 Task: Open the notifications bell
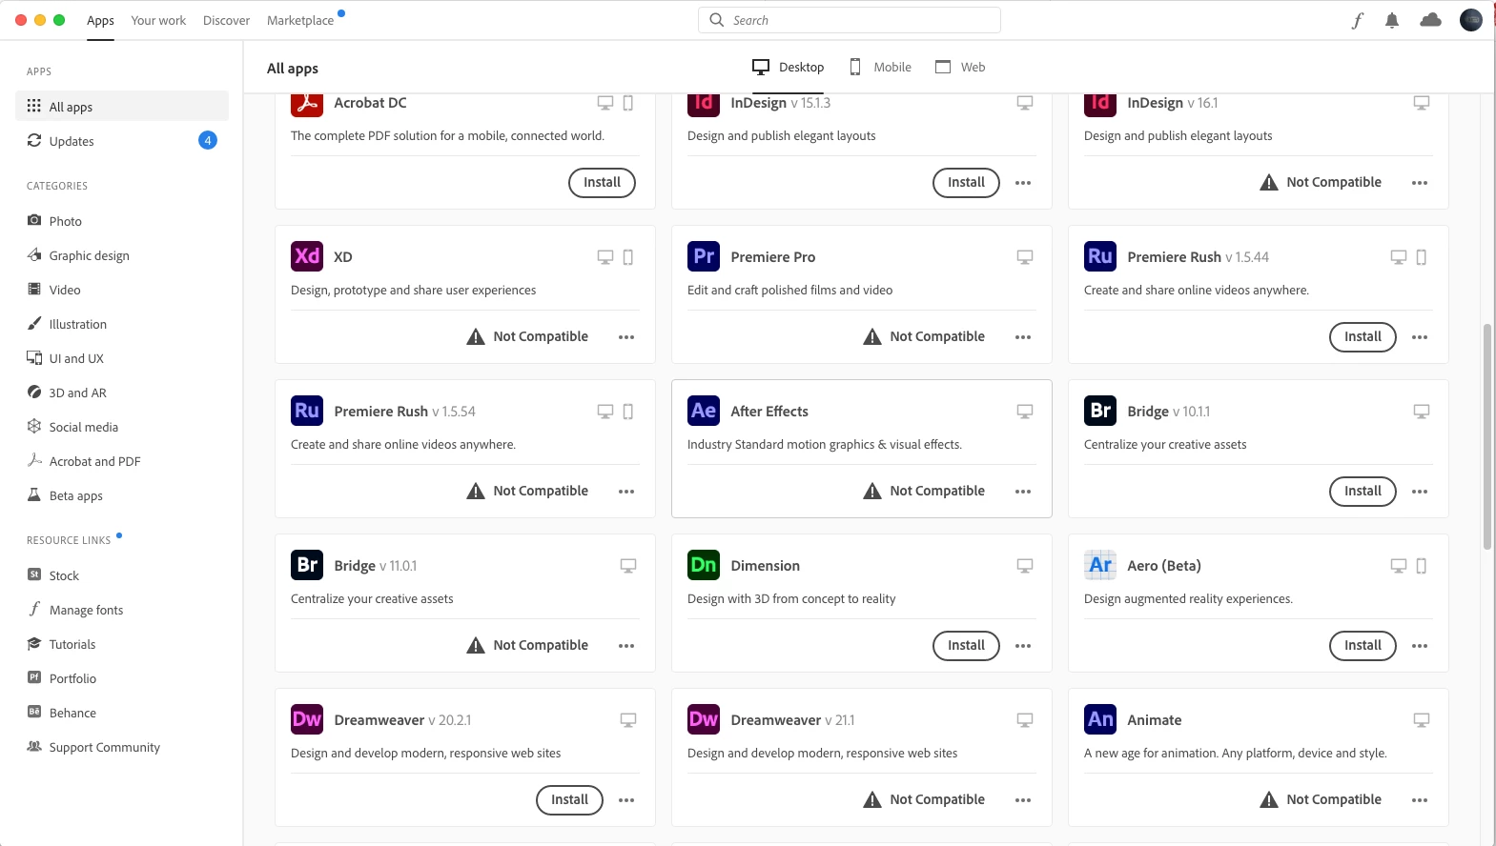coord(1392,20)
